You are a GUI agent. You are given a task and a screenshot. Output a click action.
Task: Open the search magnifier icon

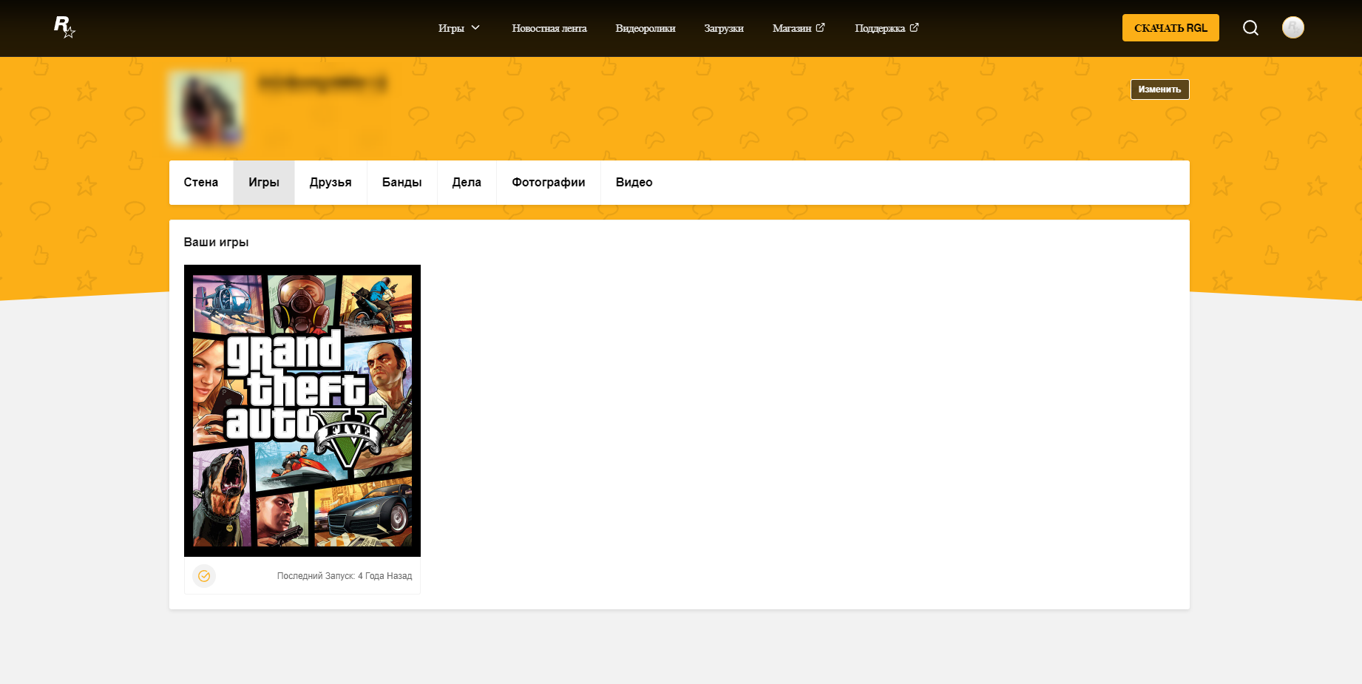coord(1250,28)
